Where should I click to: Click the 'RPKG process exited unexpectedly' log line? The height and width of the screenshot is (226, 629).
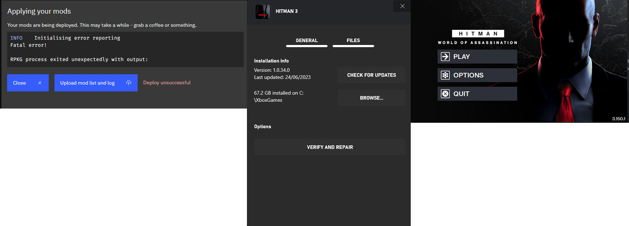(79, 59)
